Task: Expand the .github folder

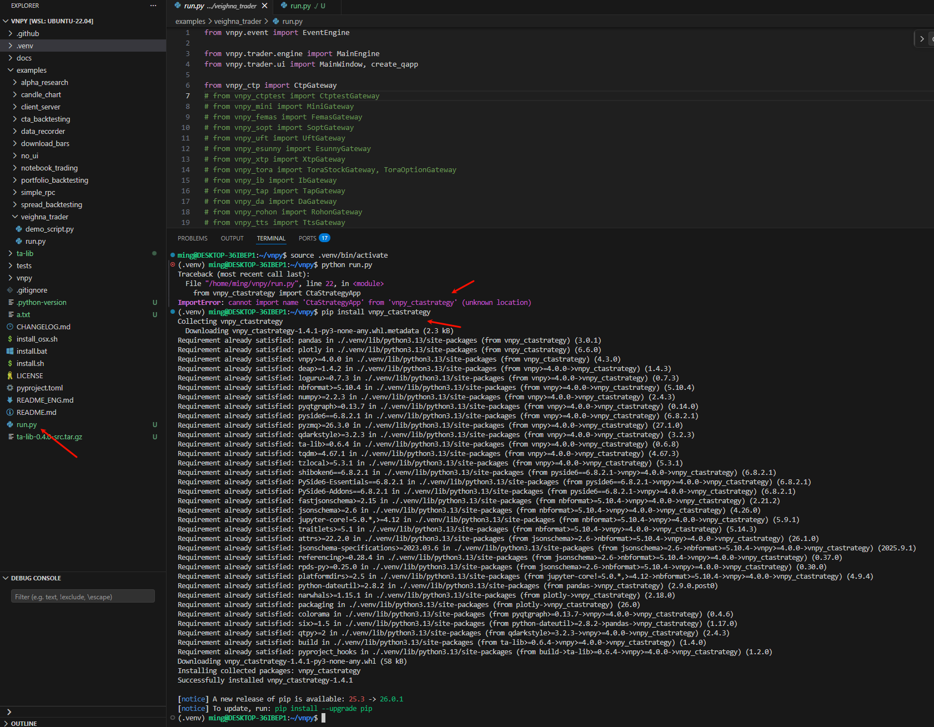Action: tap(27, 33)
